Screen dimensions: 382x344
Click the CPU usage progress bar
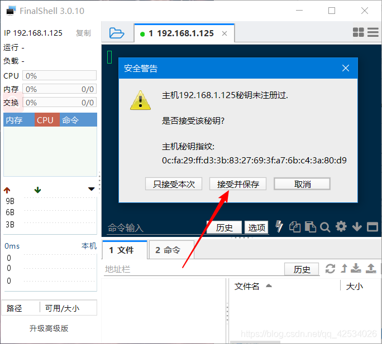point(59,75)
